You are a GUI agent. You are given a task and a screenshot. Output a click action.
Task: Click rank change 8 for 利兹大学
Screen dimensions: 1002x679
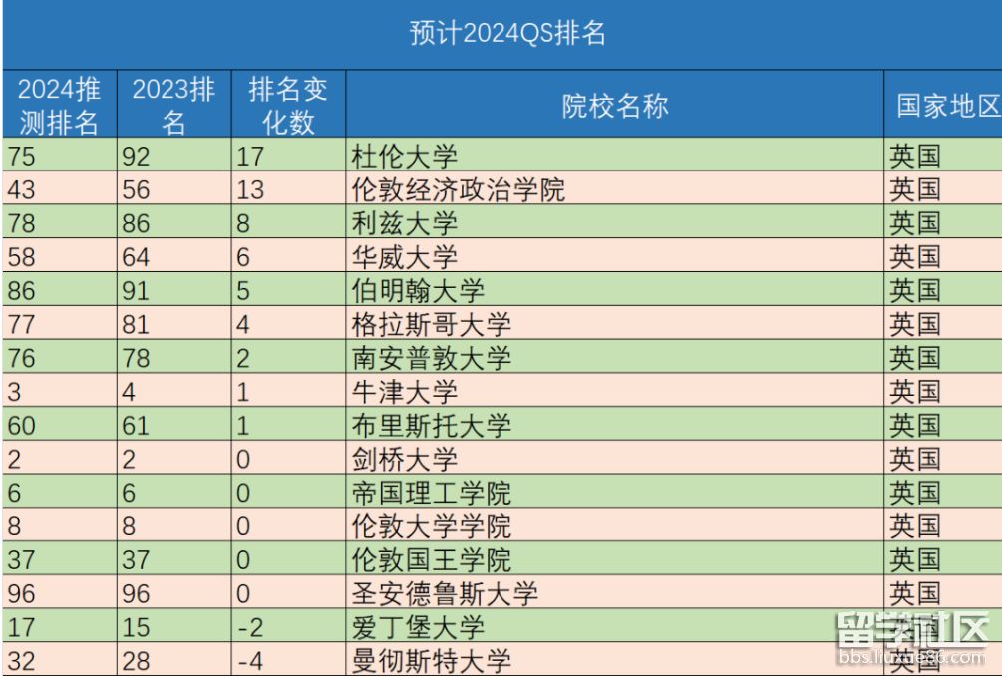pyautogui.click(x=243, y=223)
